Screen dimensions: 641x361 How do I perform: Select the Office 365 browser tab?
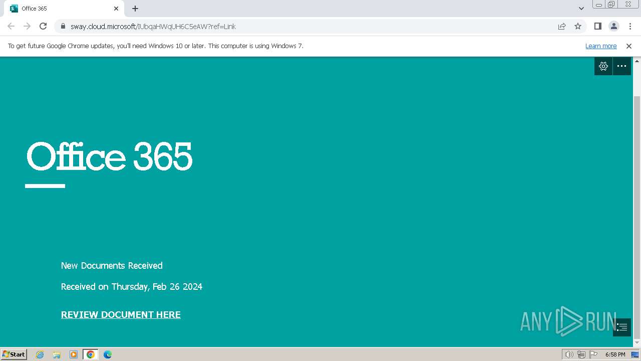64,9
